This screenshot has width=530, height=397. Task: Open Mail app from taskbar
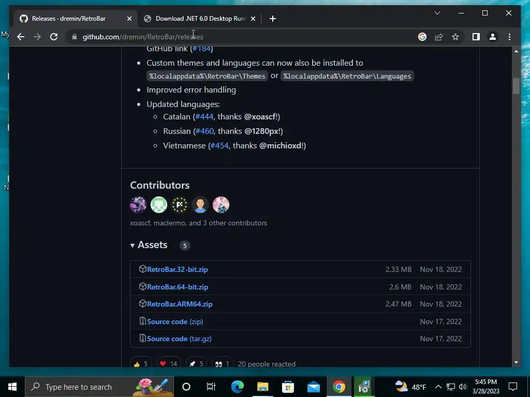(313, 387)
